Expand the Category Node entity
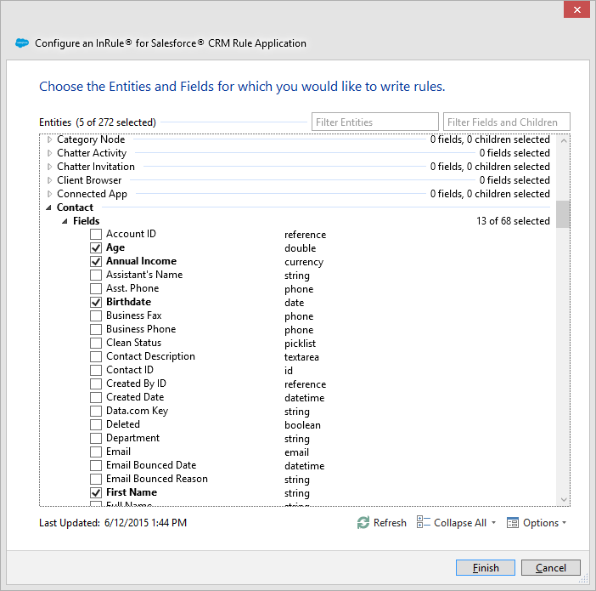 point(49,139)
